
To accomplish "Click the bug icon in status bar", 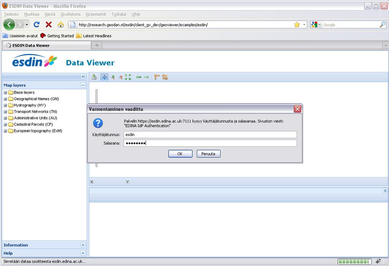I will [x=378, y=261].
